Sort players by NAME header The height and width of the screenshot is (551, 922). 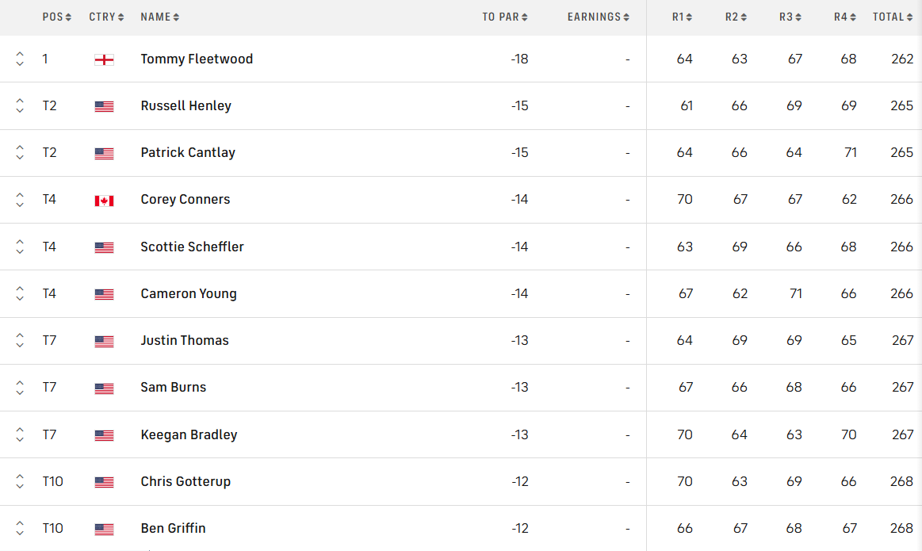[x=159, y=17]
